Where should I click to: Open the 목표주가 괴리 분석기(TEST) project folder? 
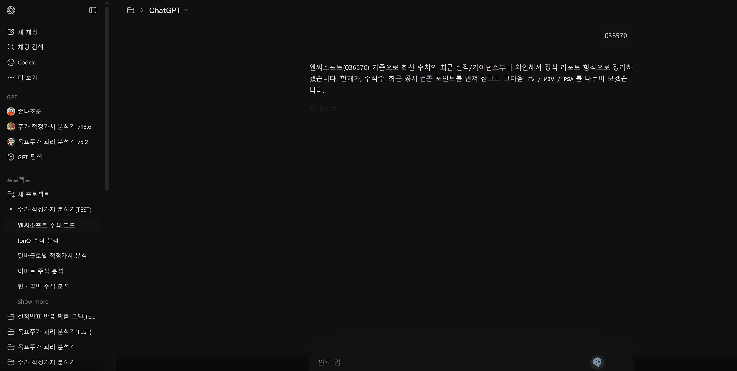coord(52,332)
